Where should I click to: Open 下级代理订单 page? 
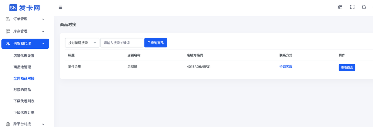tap(24, 112)
